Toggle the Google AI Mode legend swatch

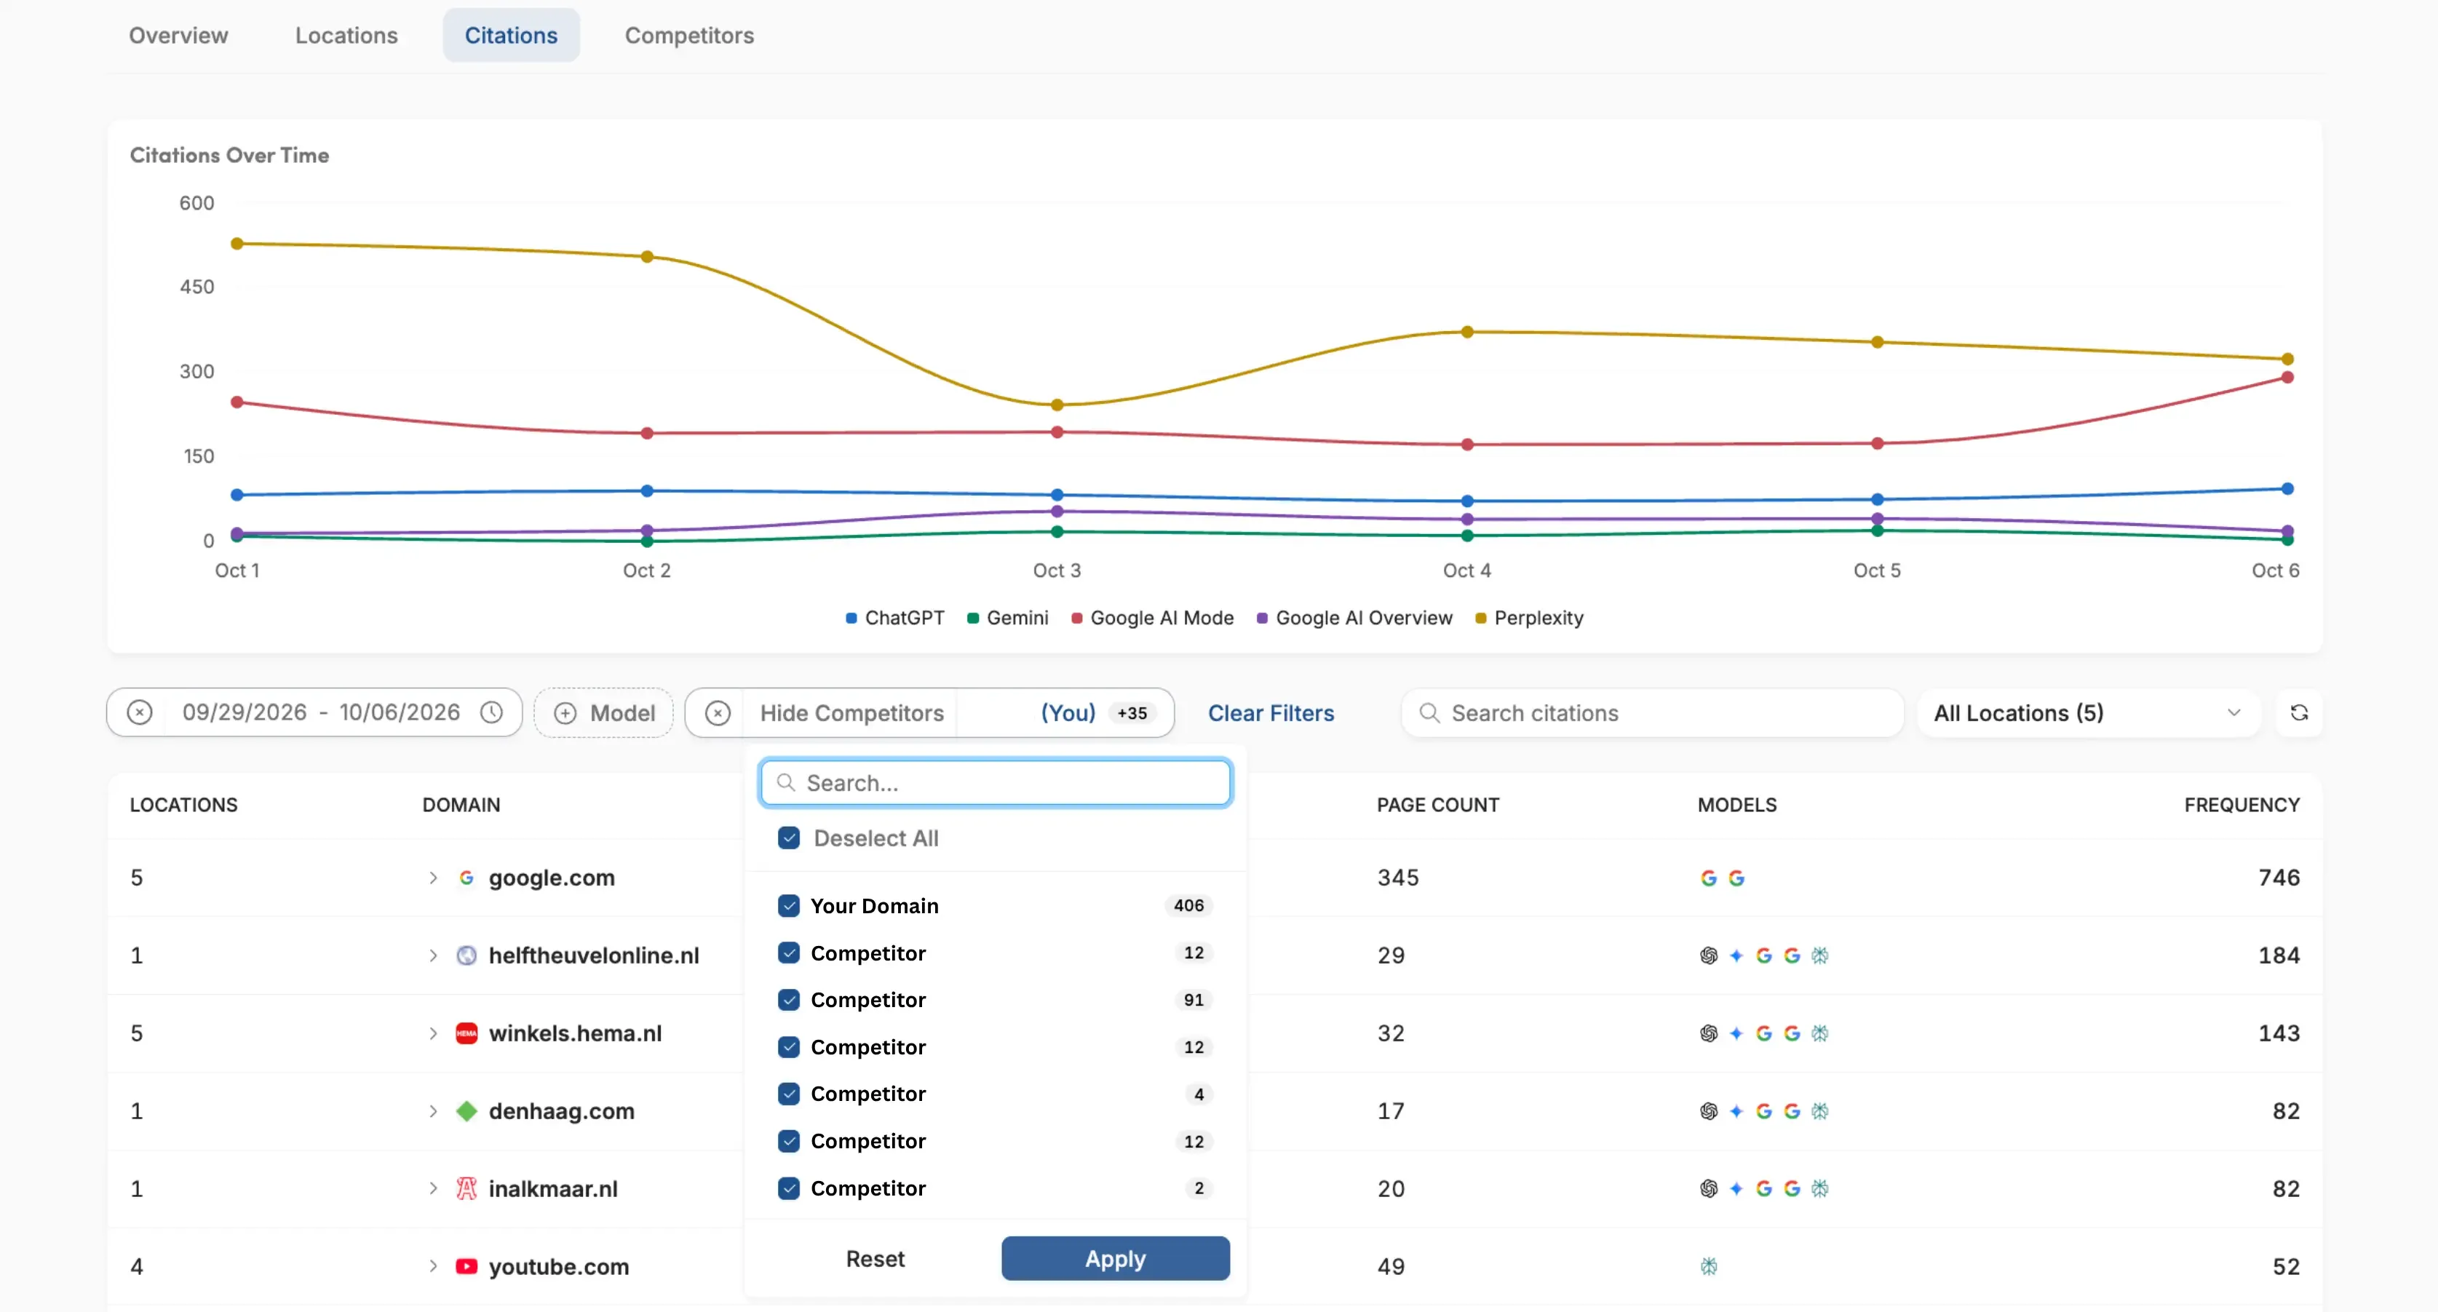coord(1076,618)
